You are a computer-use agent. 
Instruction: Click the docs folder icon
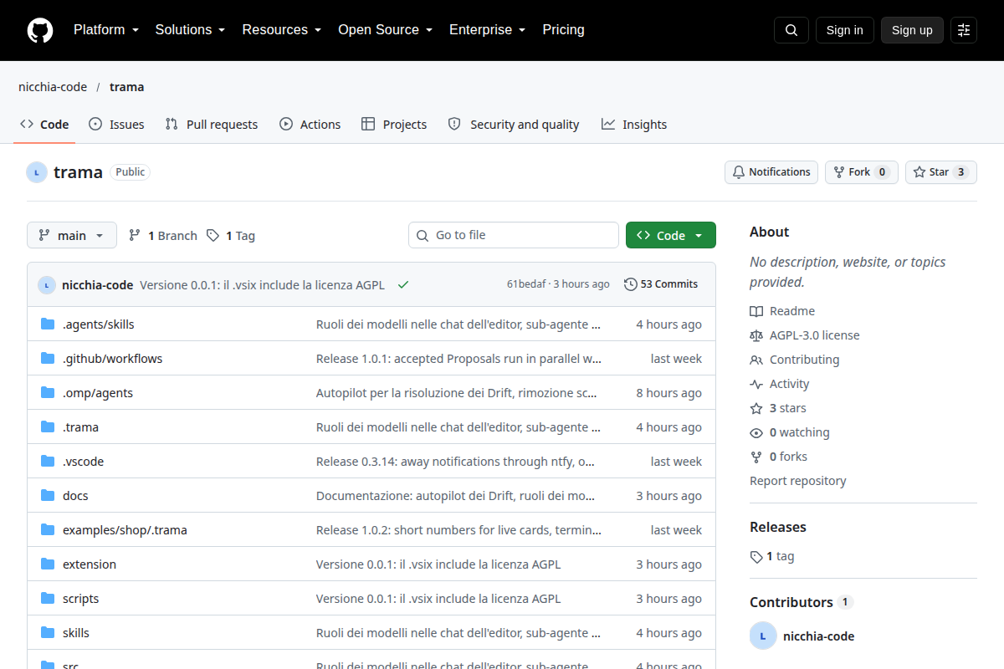coord(48,496)
